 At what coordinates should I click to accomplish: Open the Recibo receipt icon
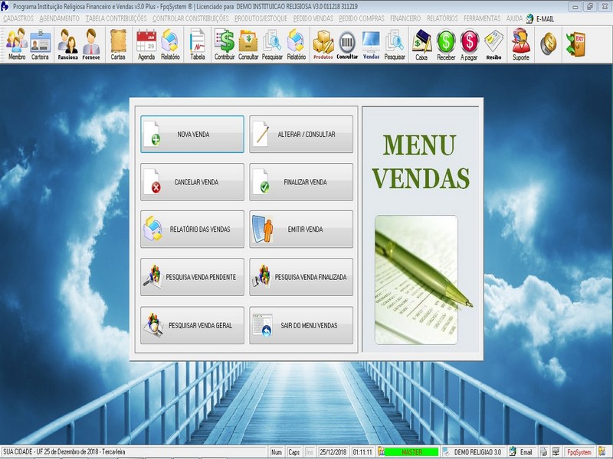point(493,44)
